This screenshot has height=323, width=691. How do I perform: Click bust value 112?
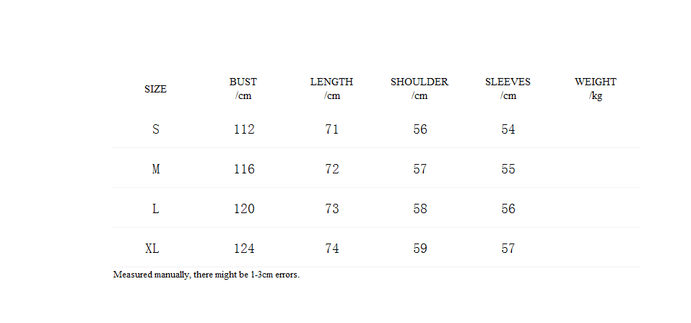click(244, 129)
